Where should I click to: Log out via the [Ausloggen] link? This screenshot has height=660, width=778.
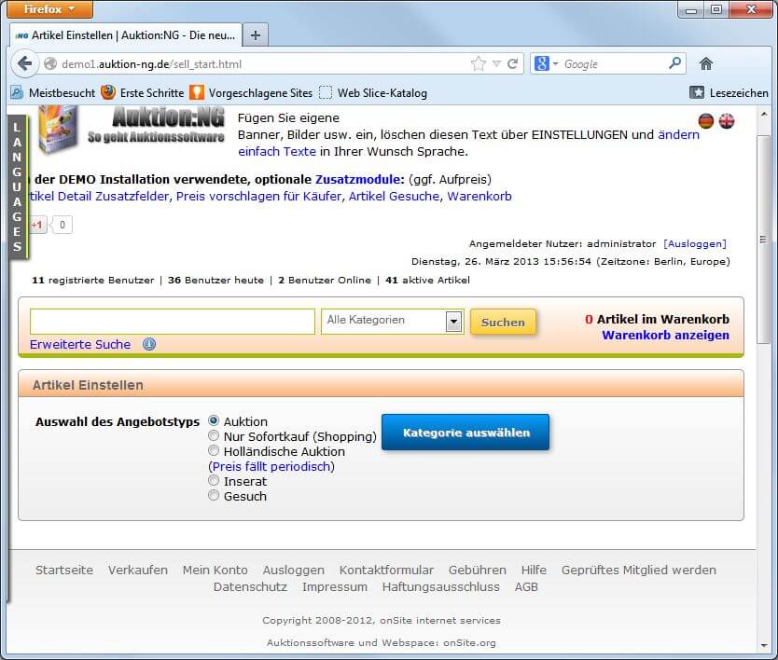coord(695,243)
